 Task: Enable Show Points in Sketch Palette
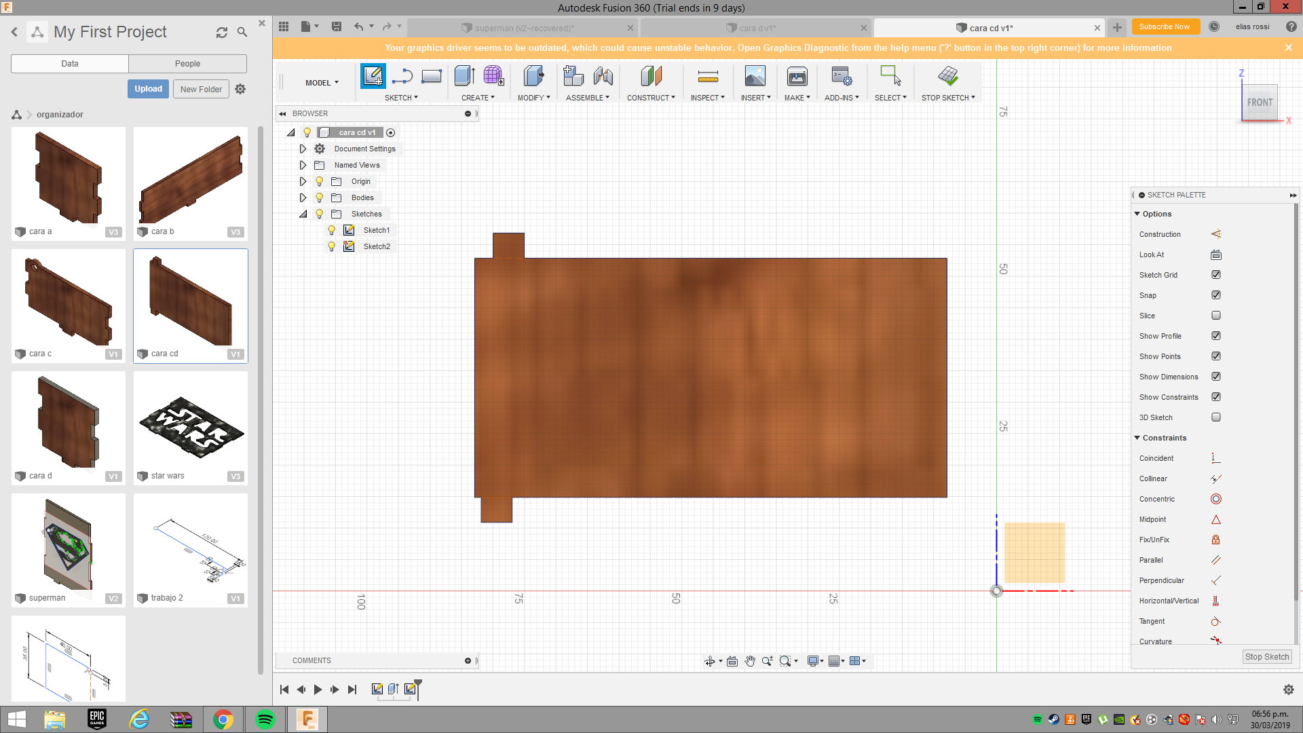click(x=1216, y=356)
